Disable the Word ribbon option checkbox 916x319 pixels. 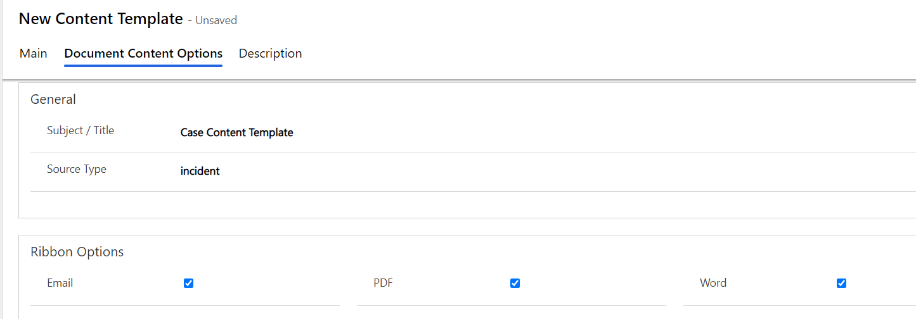pyautogui.click(x=841, y=284)
